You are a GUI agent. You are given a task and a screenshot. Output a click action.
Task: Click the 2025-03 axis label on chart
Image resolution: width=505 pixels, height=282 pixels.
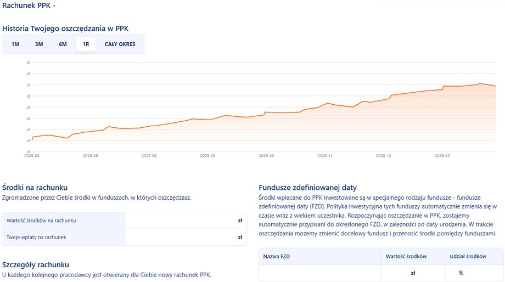tap(32, 156)
